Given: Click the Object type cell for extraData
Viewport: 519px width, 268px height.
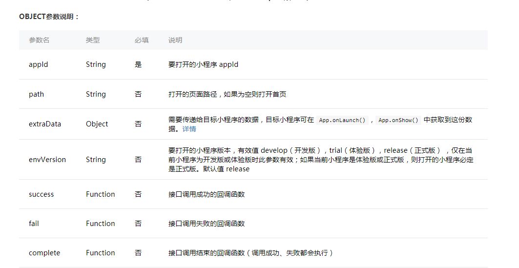Looking at the screenshot, I should click(97, 124).
